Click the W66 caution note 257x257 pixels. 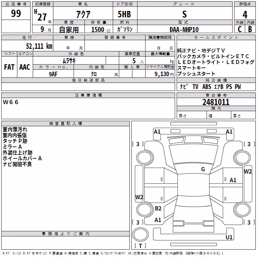coord(11,102)
